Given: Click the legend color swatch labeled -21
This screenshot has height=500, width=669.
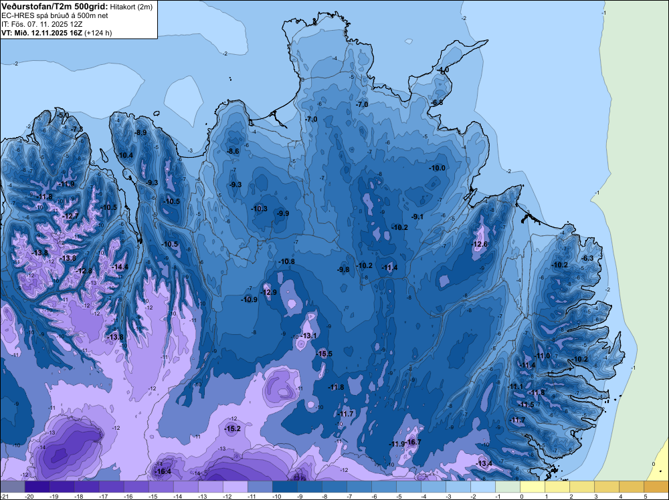Looking at the screenshot, I should (12, 487).
